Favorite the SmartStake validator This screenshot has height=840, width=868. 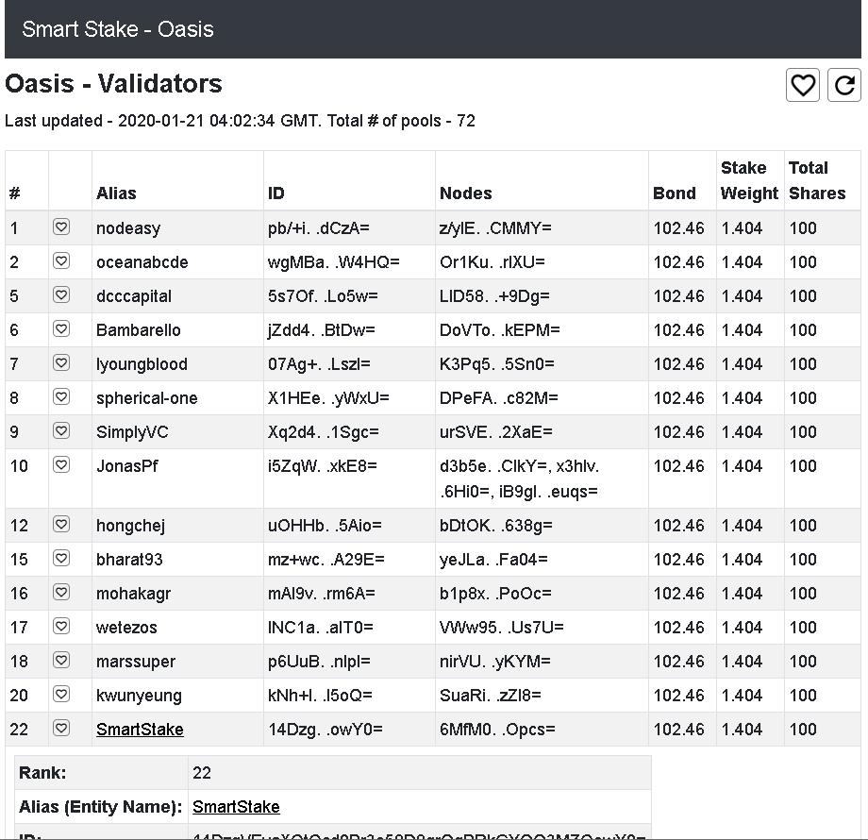click(x=61, y=729)
